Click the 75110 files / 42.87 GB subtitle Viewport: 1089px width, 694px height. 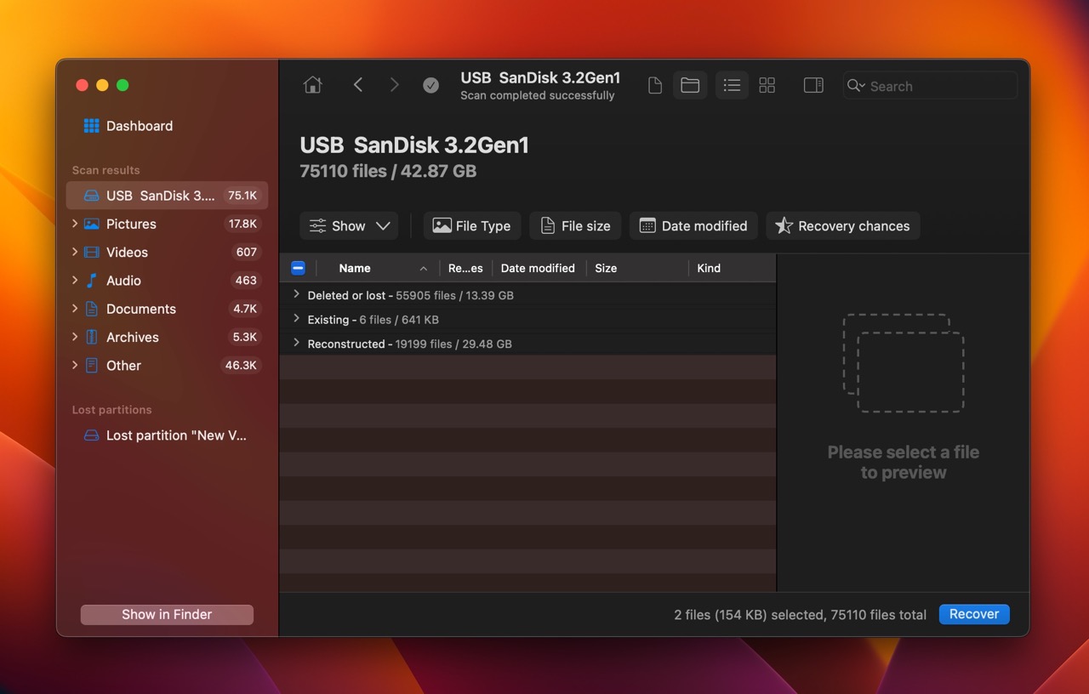point(388,171)
